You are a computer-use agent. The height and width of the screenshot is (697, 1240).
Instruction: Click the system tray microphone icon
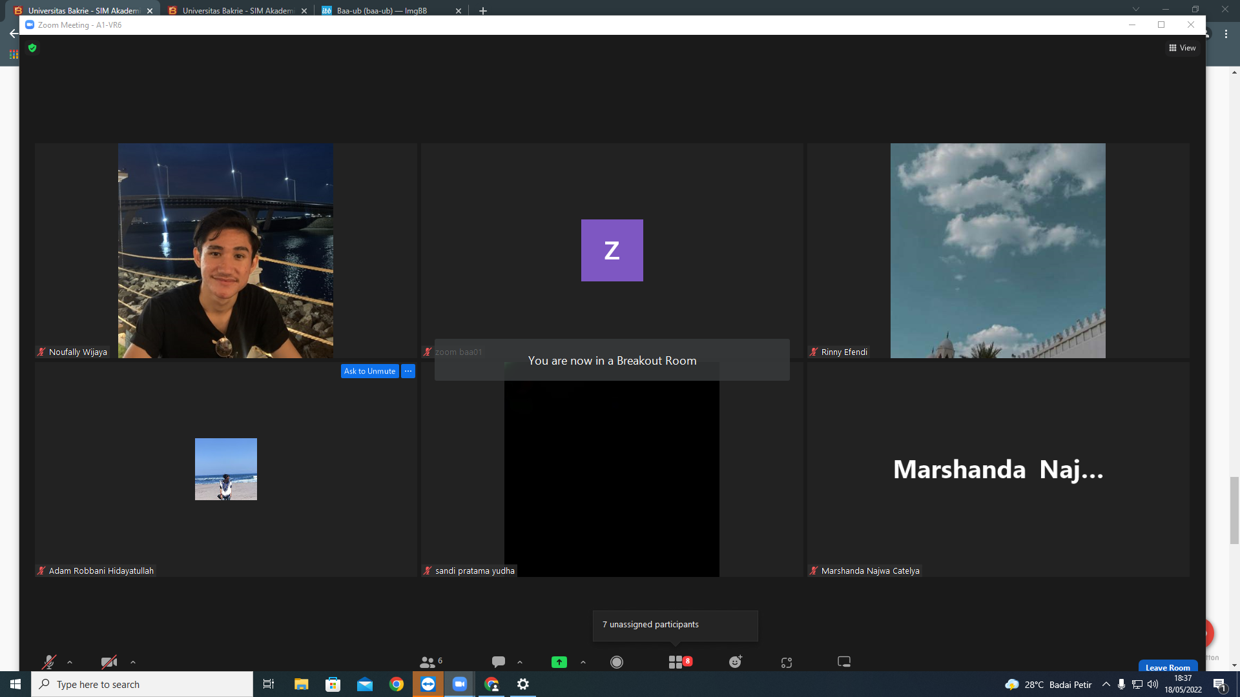[1122, 684]
